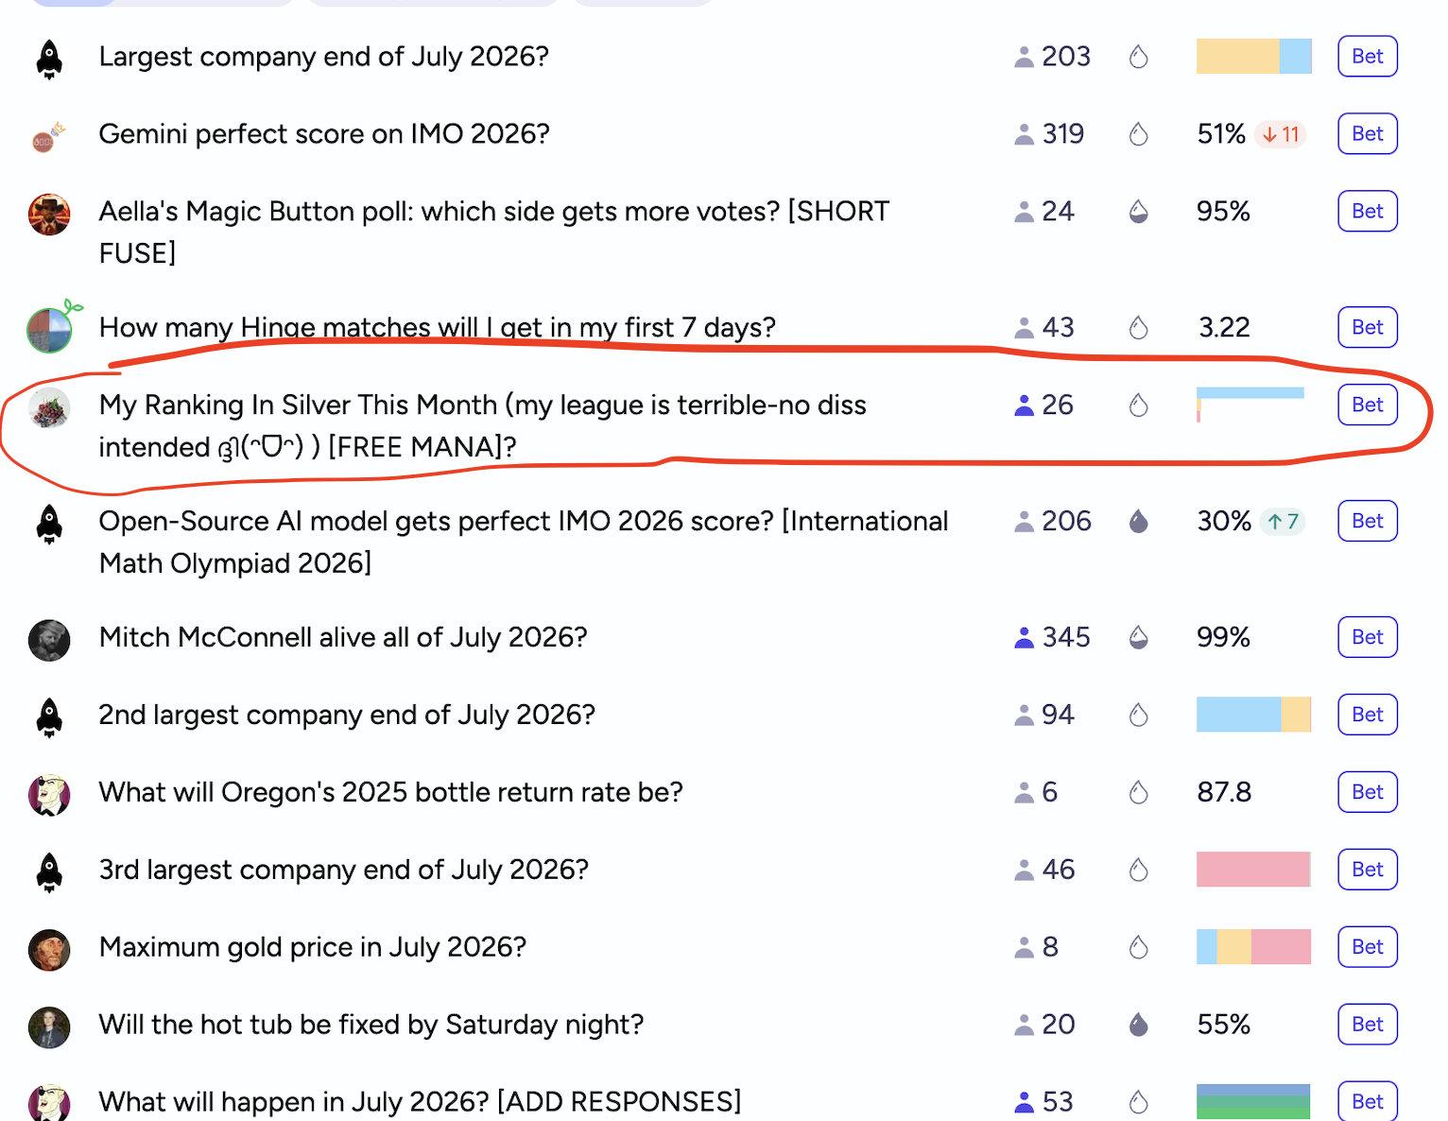Click the half-filled droplet on Aella's Magic Button row
1448x1121 pixels.
point(1139,212)
